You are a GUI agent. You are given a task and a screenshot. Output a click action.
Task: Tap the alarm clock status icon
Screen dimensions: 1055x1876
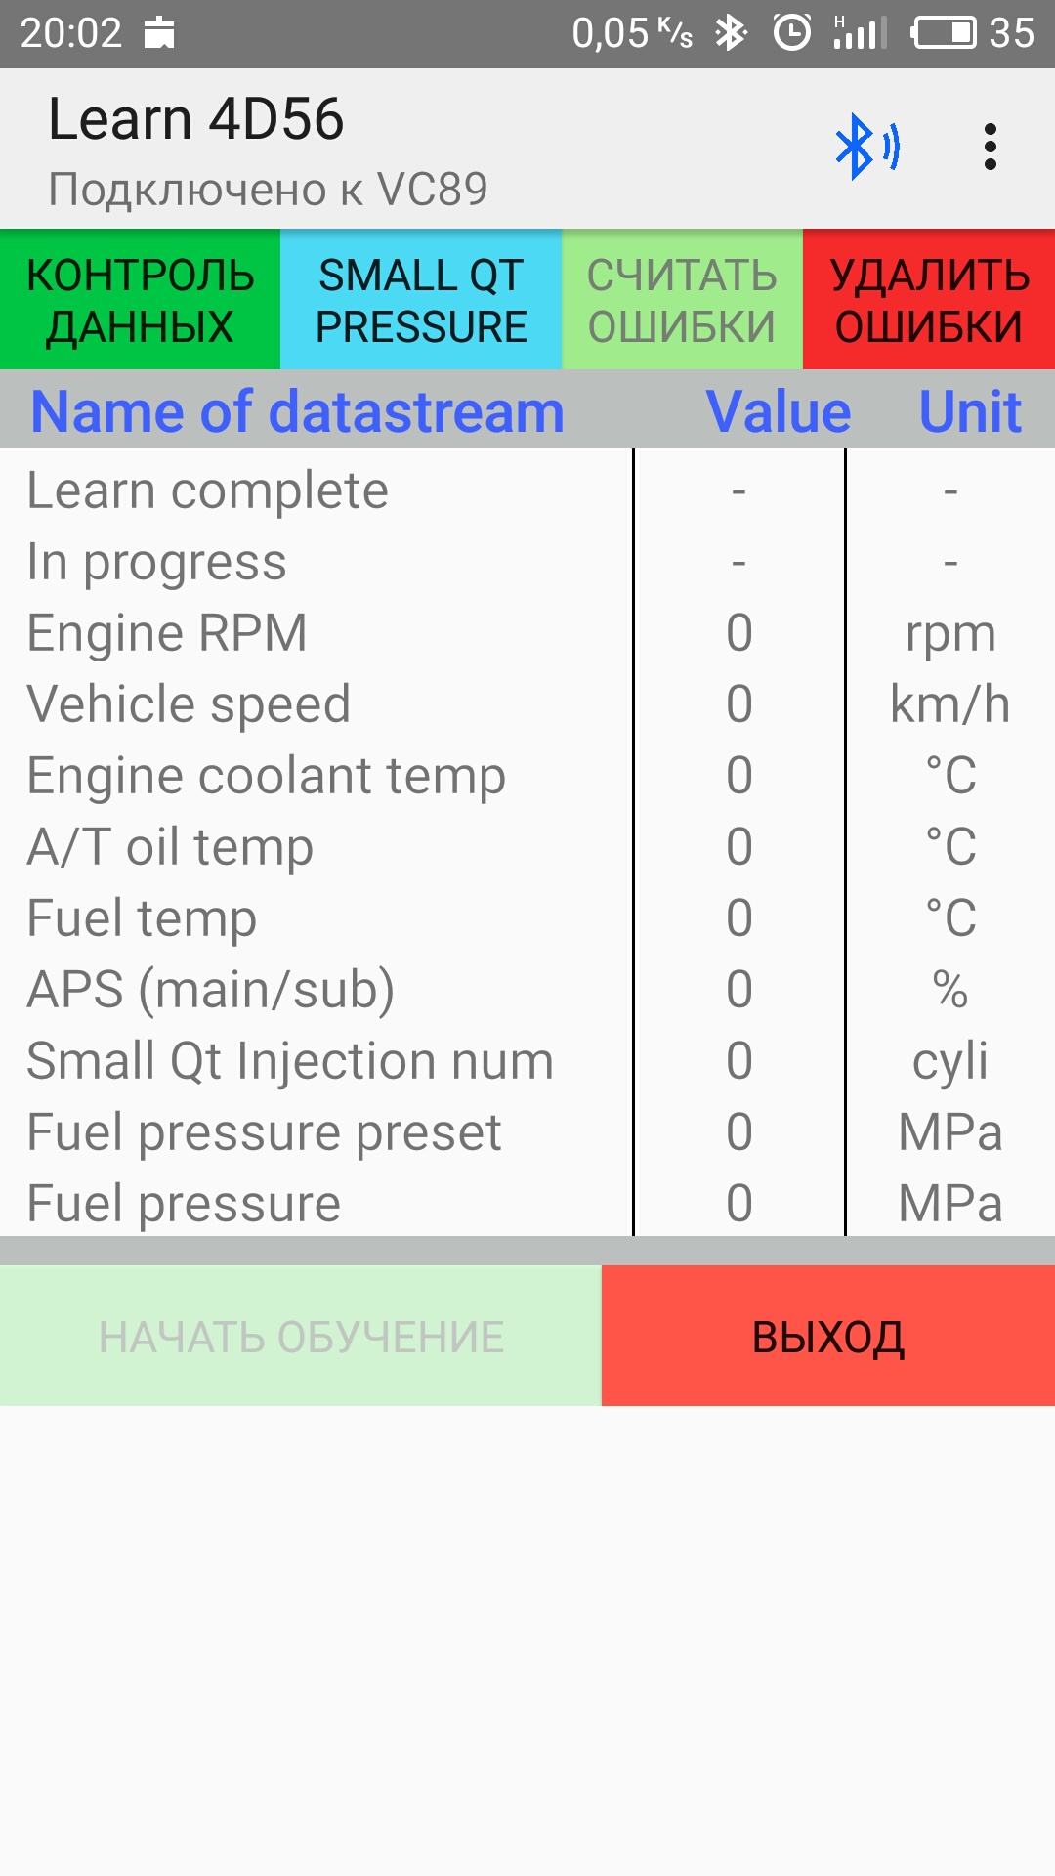(x=791, y=33)
